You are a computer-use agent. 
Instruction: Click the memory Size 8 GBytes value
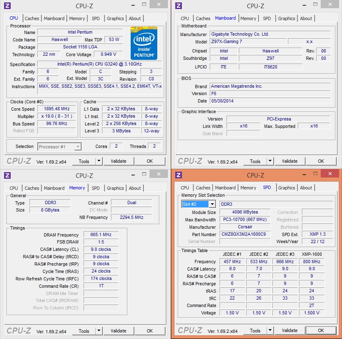point(50,210)
